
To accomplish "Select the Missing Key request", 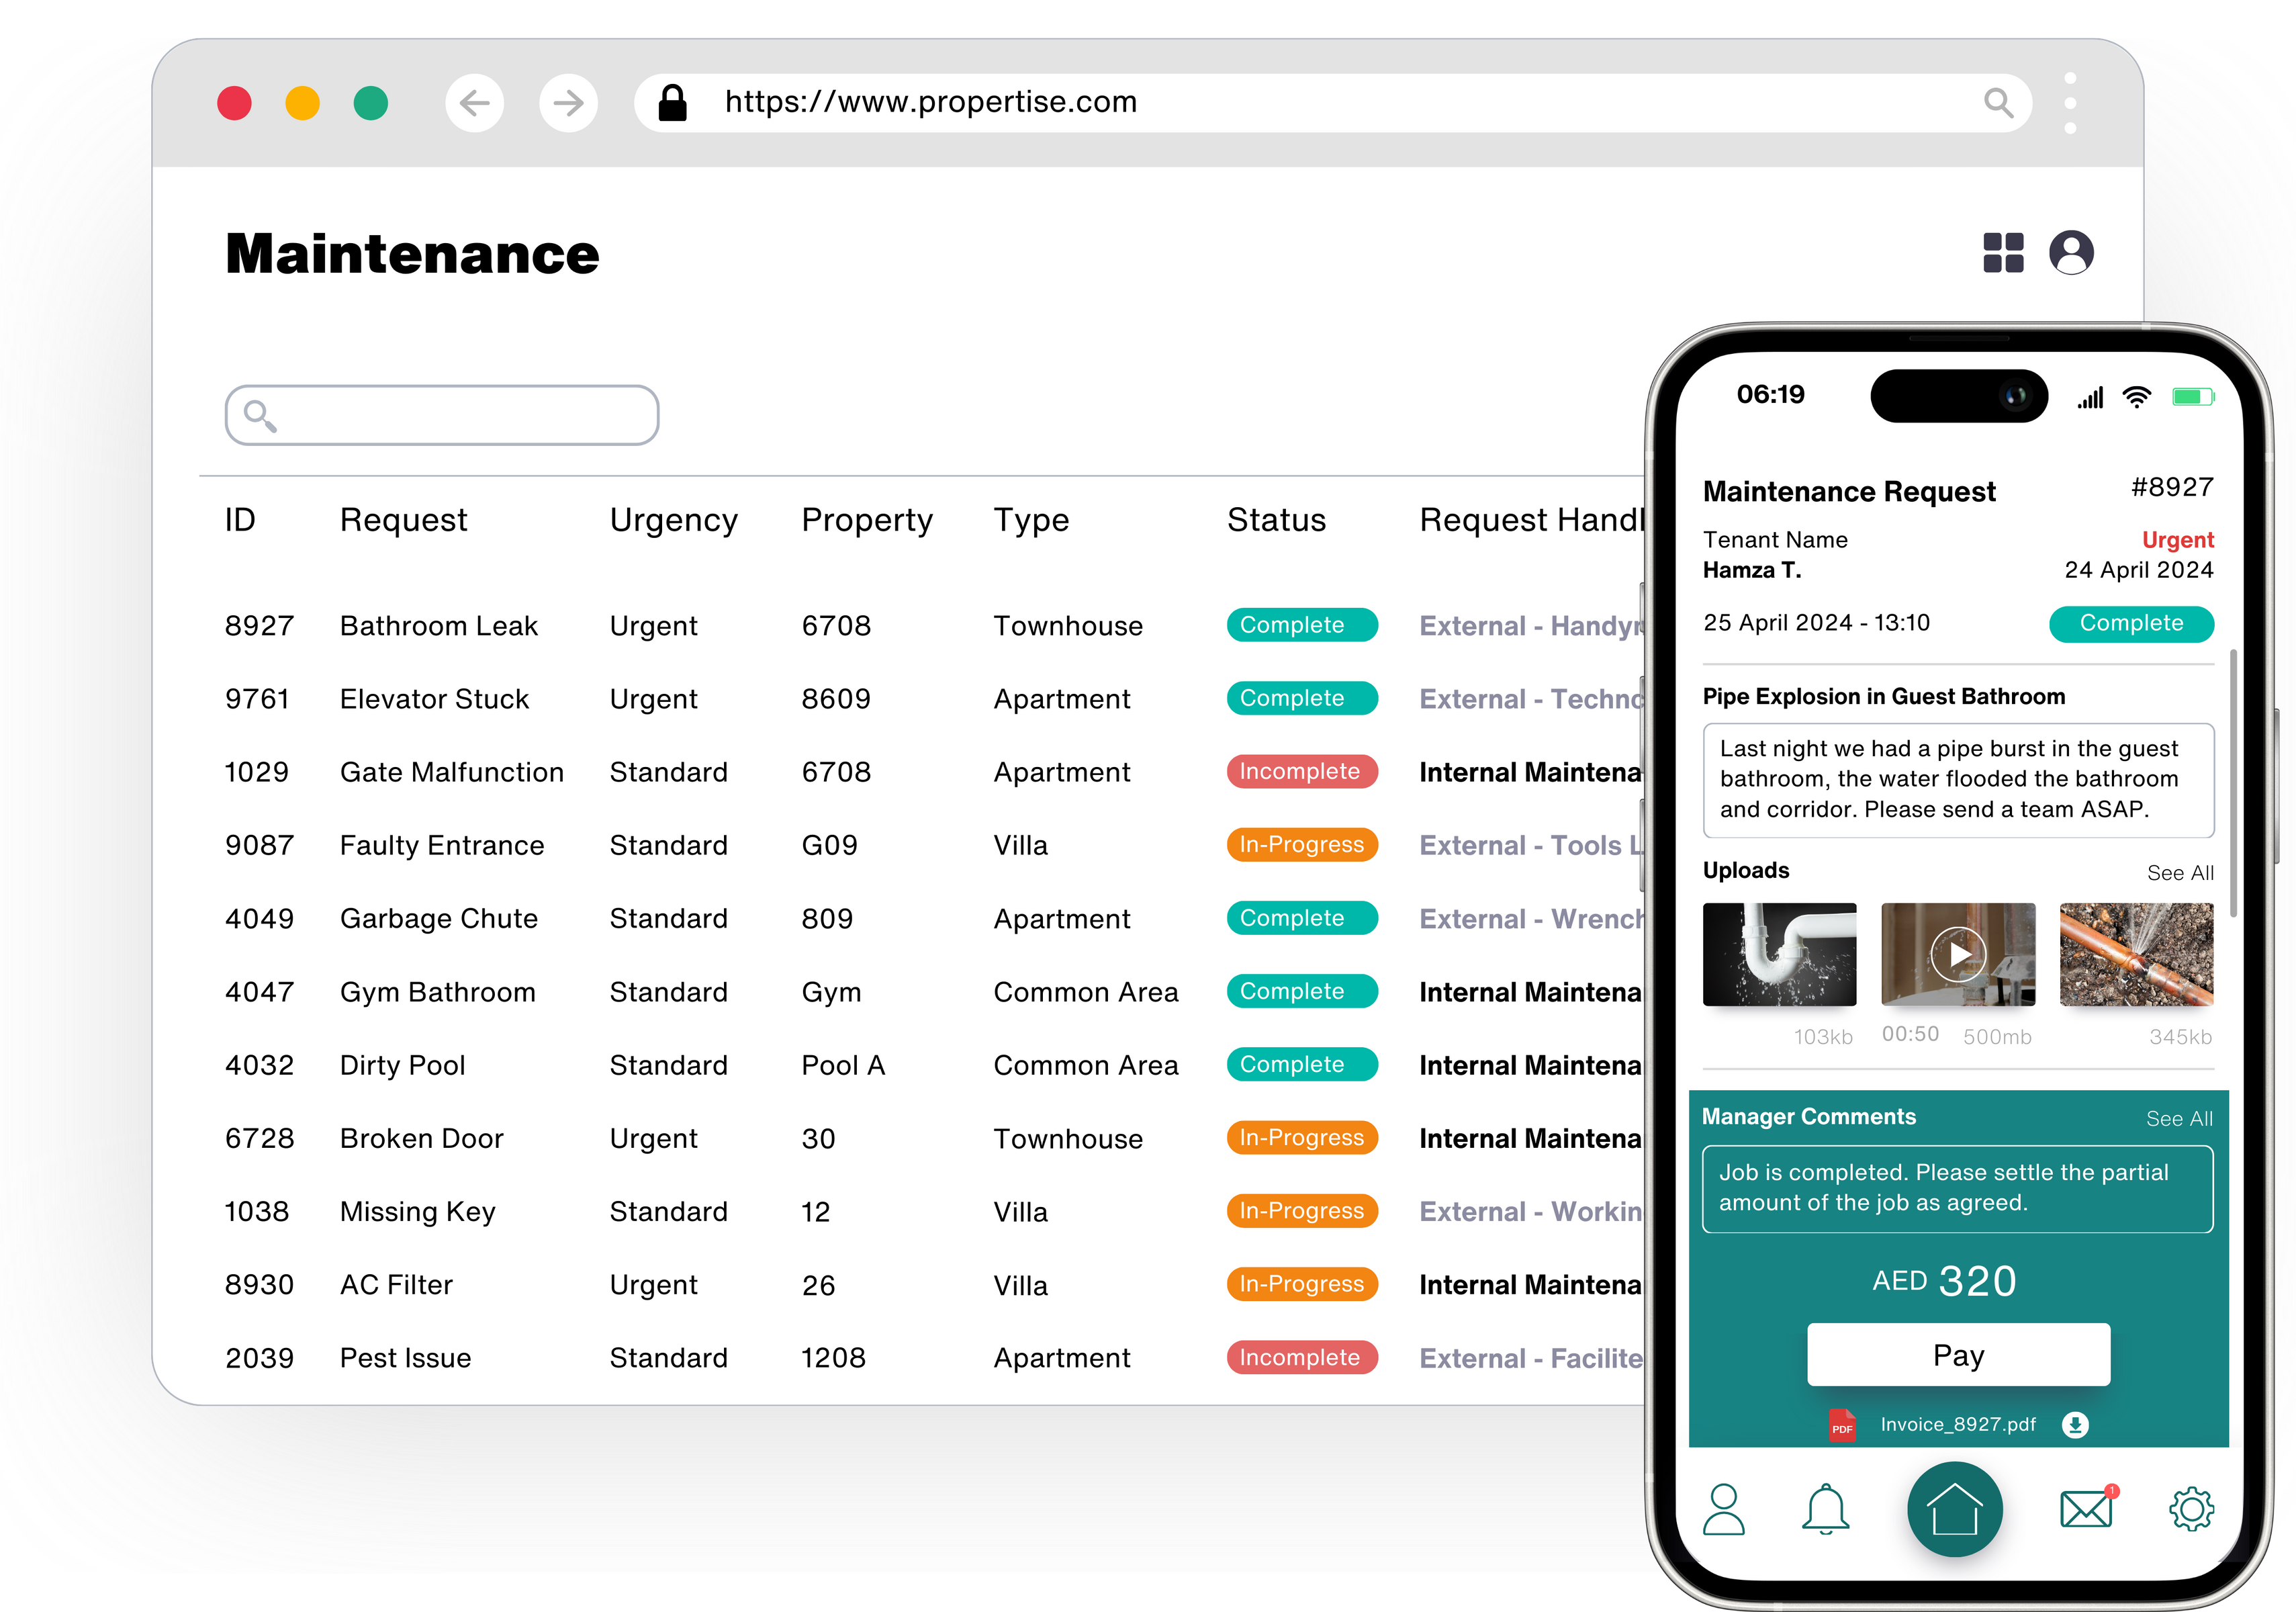I will [x=418, y=1212].
